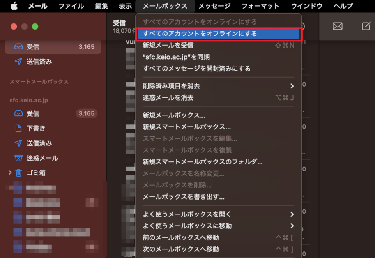The image size is (375, 258).
Task: Select すべてのアカウントをオフラインにする menu item
Action: tap(218, 34)
